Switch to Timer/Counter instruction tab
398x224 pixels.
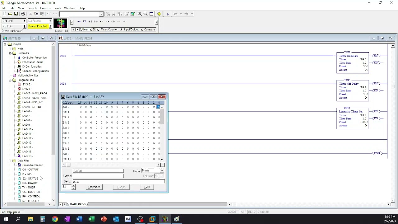109,30
